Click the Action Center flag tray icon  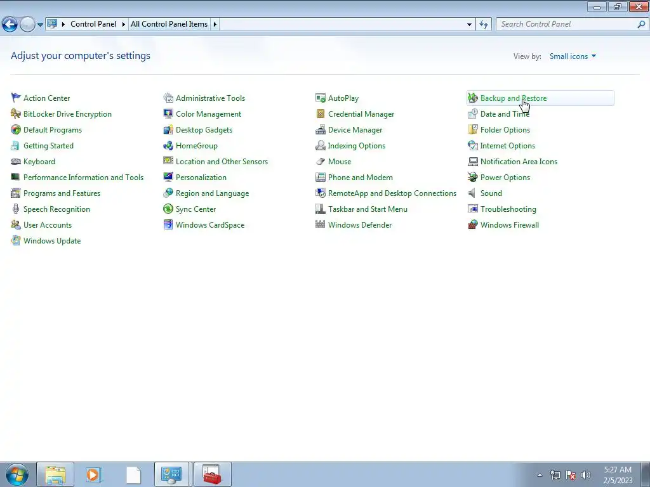click(x=571, y=475)
